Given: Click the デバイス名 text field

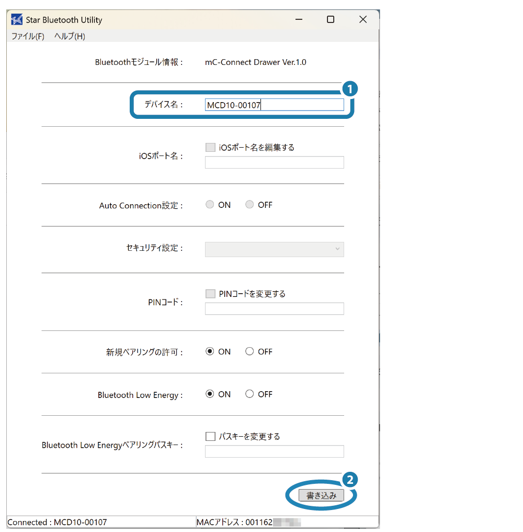Looking at the screenshot, I should point(274,105).
